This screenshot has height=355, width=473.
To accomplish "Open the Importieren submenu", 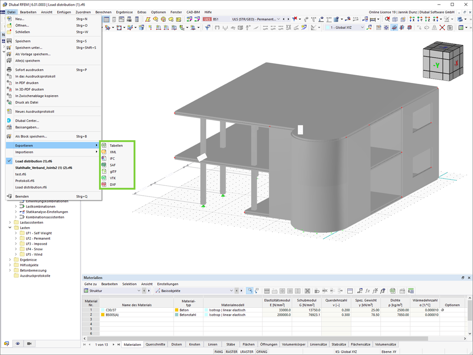I will (x=54, y=152).
